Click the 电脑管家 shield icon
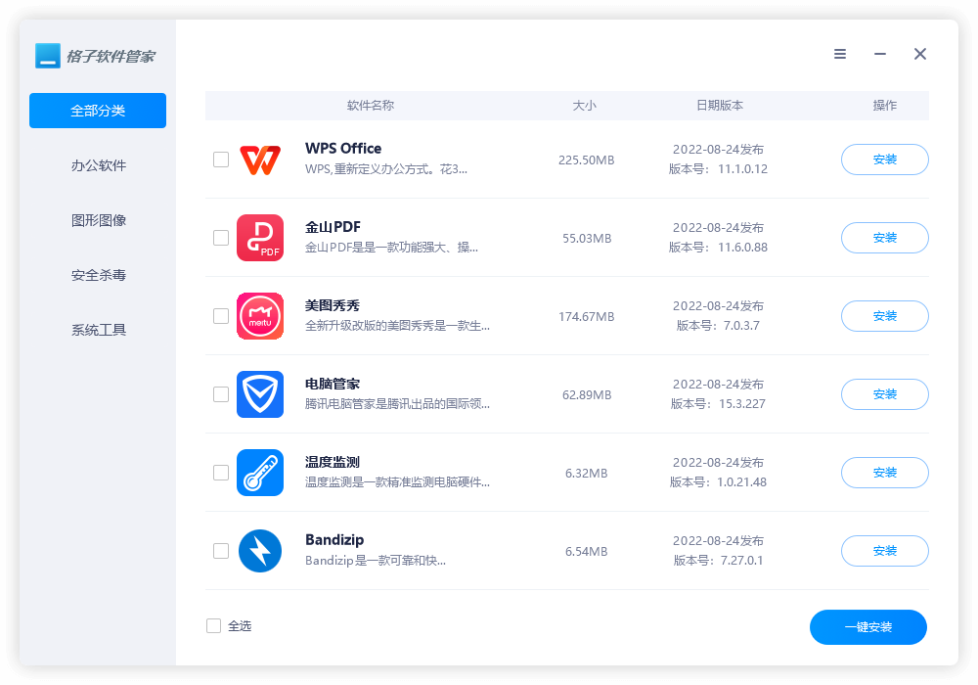 click(x=260, y=394)
